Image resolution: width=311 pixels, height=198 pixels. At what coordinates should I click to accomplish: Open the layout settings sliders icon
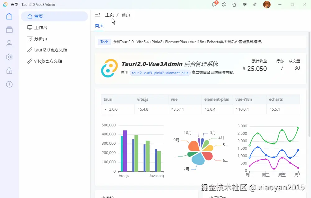click(245, 5)
